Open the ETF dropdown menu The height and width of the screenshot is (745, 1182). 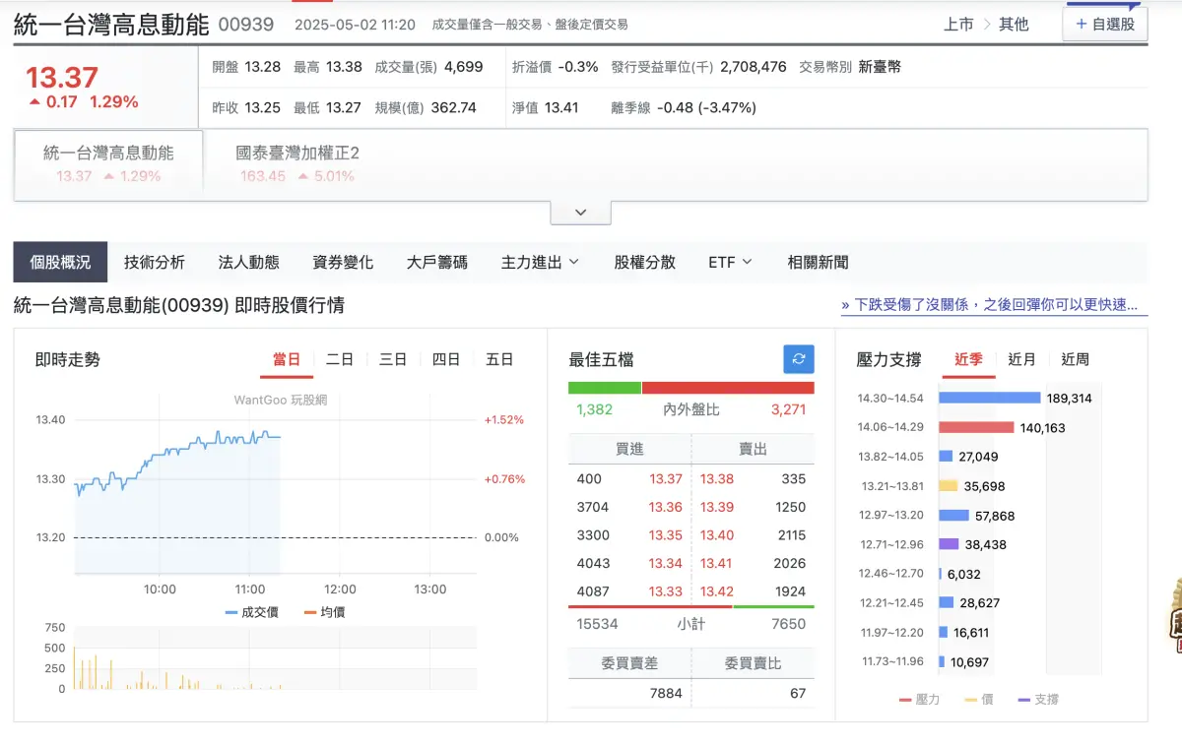pyautogui.click(x=727, y=262)
